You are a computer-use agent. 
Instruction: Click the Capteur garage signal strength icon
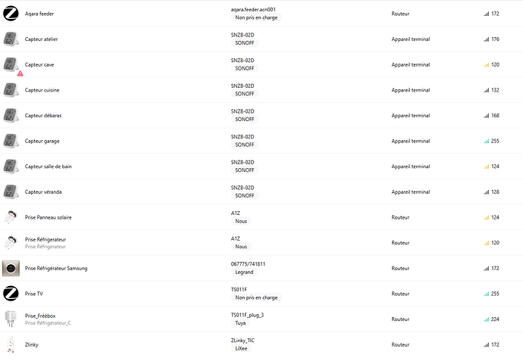[487, 142]
